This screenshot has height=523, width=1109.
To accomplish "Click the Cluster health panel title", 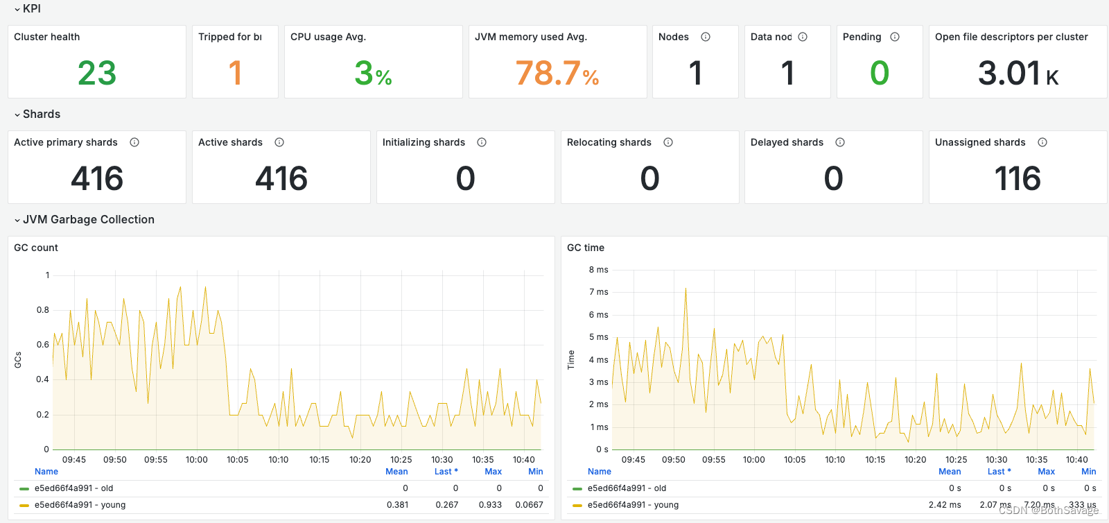I will click(x=46, y=37).
